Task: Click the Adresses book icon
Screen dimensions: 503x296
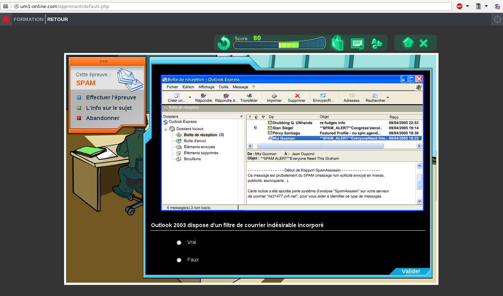Action: point(352,98)
